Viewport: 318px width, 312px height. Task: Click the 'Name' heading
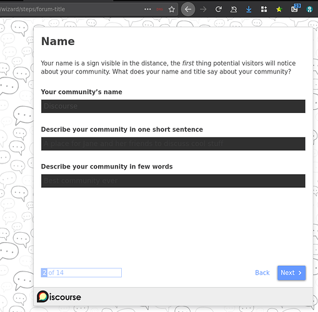pos(58,41)
